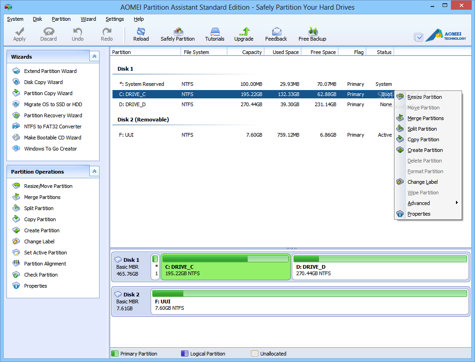Collapse the Wizards panel
Viewport: 475px width, 362px height.
94,56
